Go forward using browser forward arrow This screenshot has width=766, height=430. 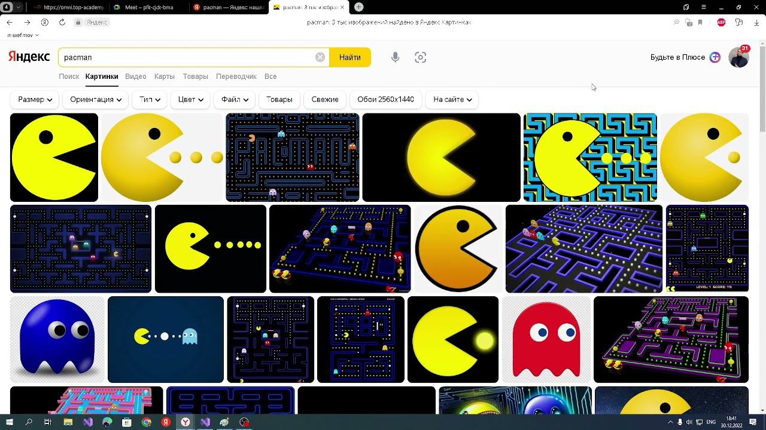(27, 22)
